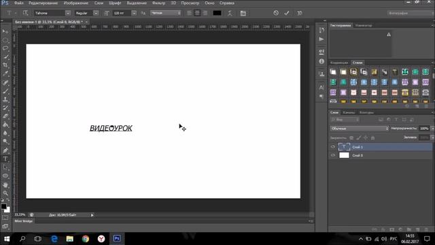Click the foreground color swatch
The height and width of the screenshot is (245, 435).
pos(3,206)
